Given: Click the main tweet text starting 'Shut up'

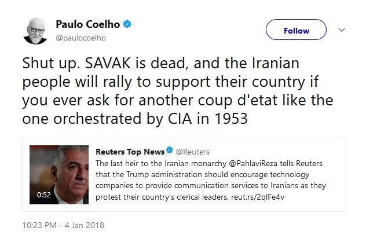Looking at the screenshot, I should click(x=178, y=91).
